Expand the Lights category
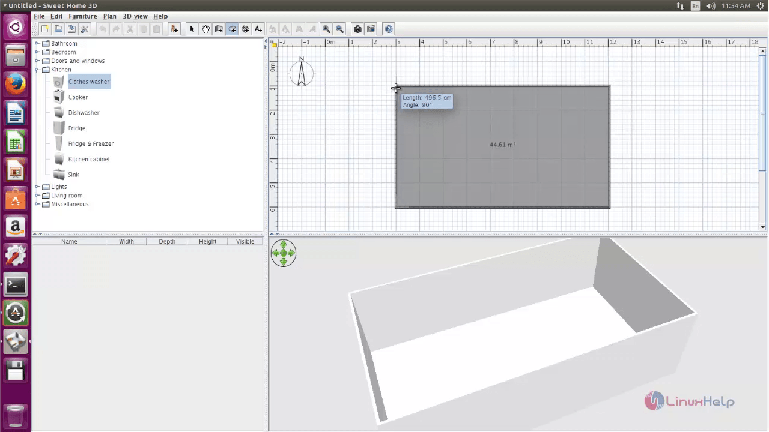This screenshot has height=432, width=769. (x=37, y=187)
